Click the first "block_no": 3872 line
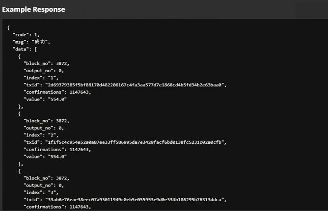This screenshot has width=328, height=211. 47,63
